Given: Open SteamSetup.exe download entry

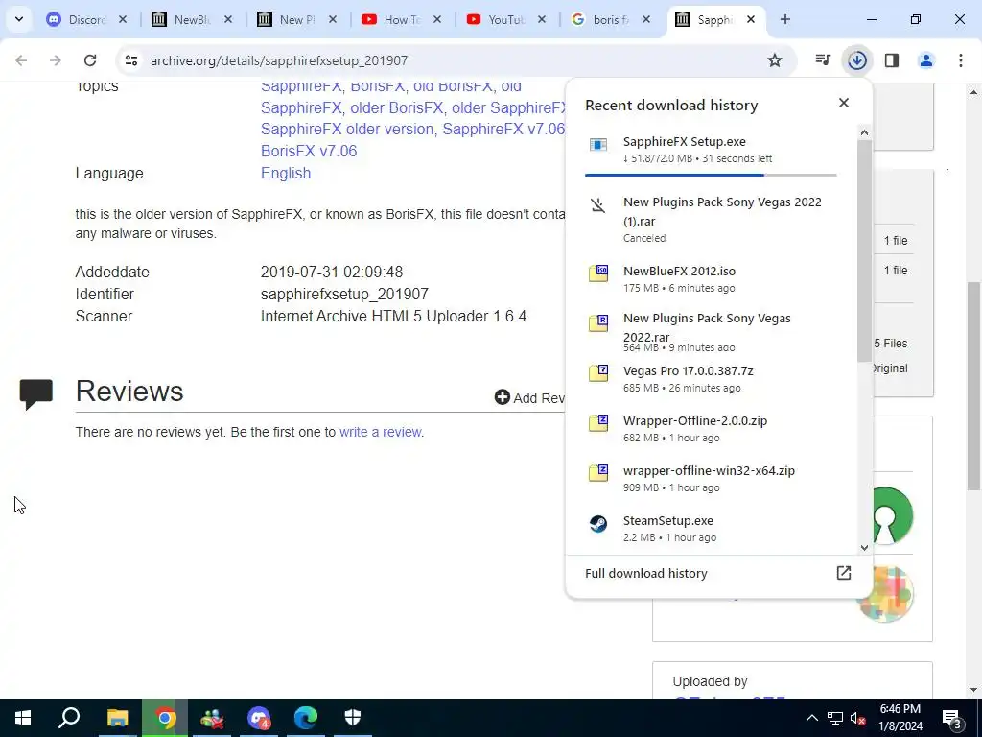Looking at the screenshot, I should tap(711, 529).
